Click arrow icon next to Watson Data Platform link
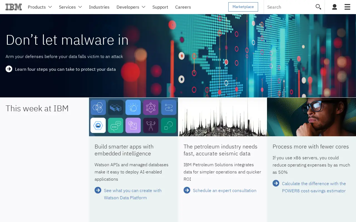Viewport: 356px width, 222px height. (x=98, y=190)
